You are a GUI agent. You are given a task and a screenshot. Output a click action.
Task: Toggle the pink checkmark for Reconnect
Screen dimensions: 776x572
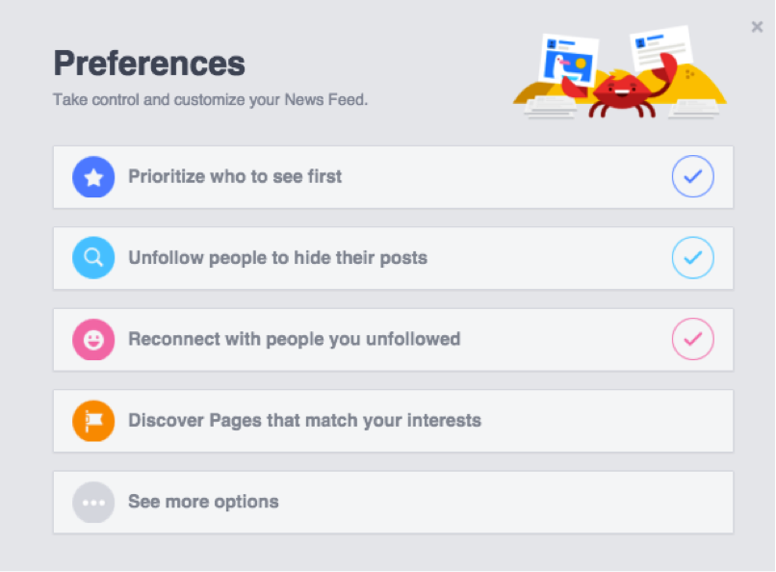(x=693, y=339)
